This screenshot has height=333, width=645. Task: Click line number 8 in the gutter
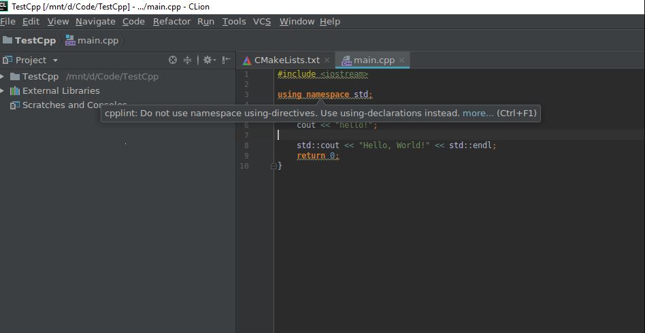coord(246,145)
